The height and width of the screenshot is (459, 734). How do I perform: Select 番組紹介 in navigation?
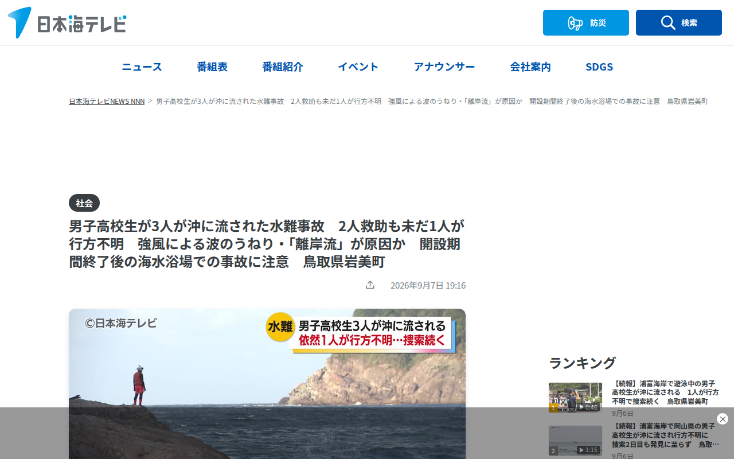283,67
